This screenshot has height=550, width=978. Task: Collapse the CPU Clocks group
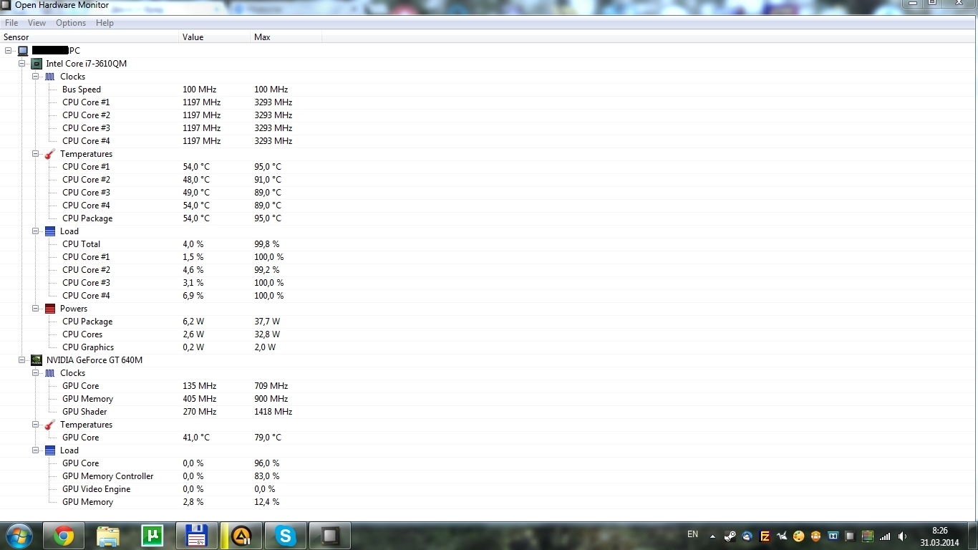tap(36, 77)
